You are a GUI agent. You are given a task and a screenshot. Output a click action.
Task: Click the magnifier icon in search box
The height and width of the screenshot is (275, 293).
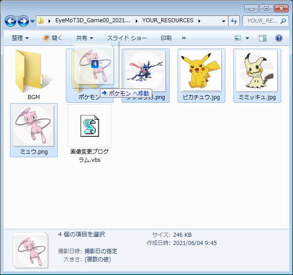283,21
